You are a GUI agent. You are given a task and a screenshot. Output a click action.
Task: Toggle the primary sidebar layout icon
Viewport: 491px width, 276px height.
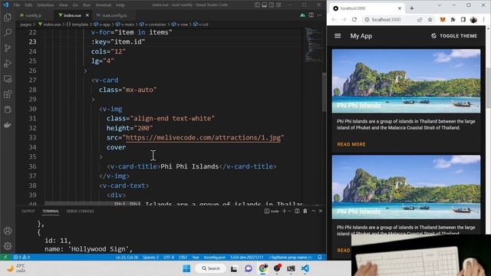pyautogui.click(x=257, y=5)
